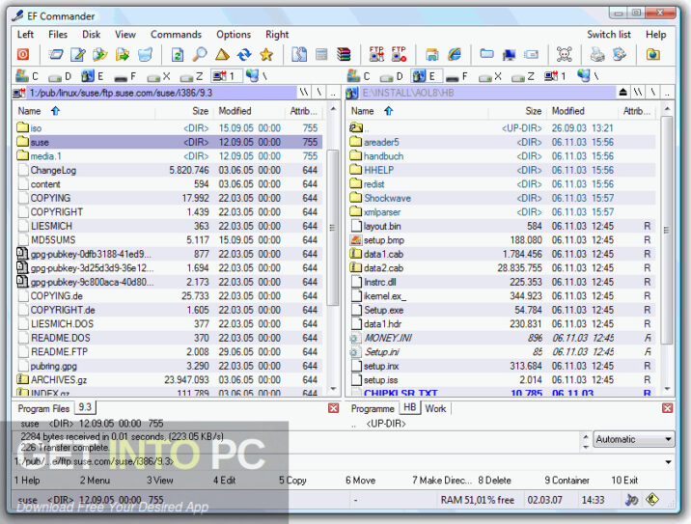Sort left panel by Name column

pyautogui.click(x=85, y=111)
